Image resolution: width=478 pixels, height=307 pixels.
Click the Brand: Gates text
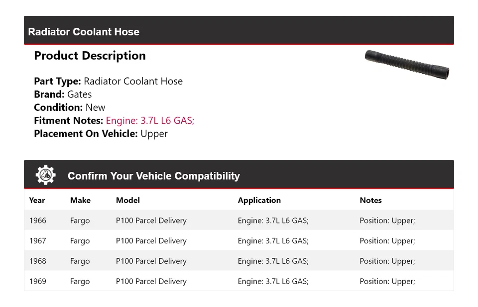pyautogui.click(x=63, y=94)
